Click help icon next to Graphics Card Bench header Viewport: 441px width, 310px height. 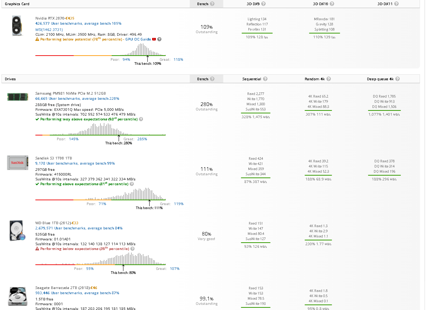click(212, 4)
